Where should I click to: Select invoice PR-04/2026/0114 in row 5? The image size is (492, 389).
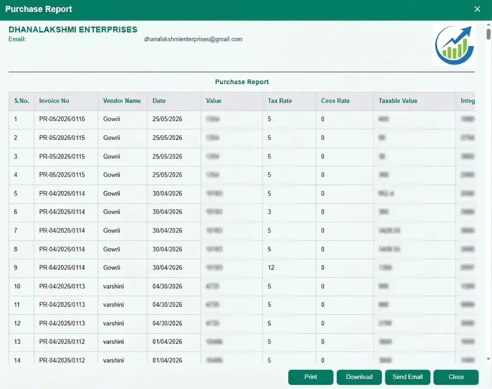tap(62, 193)
